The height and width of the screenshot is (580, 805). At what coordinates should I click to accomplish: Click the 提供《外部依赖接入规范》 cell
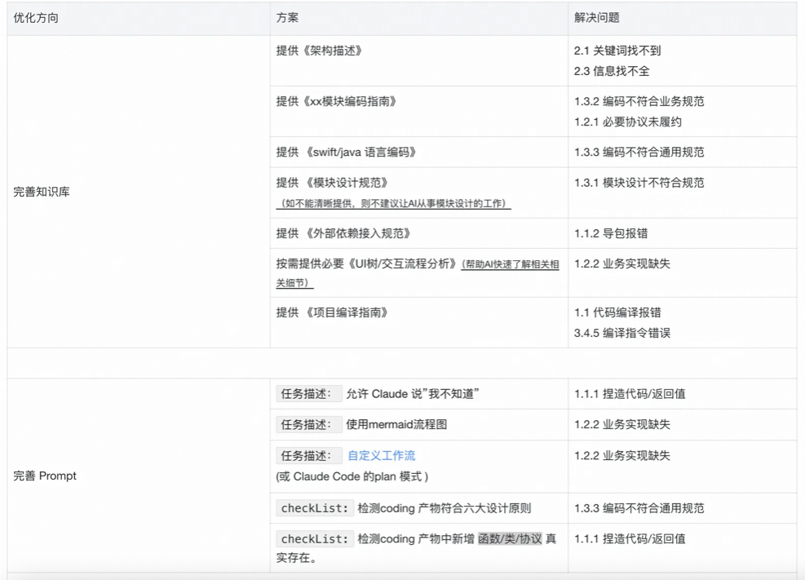(341, 233)
